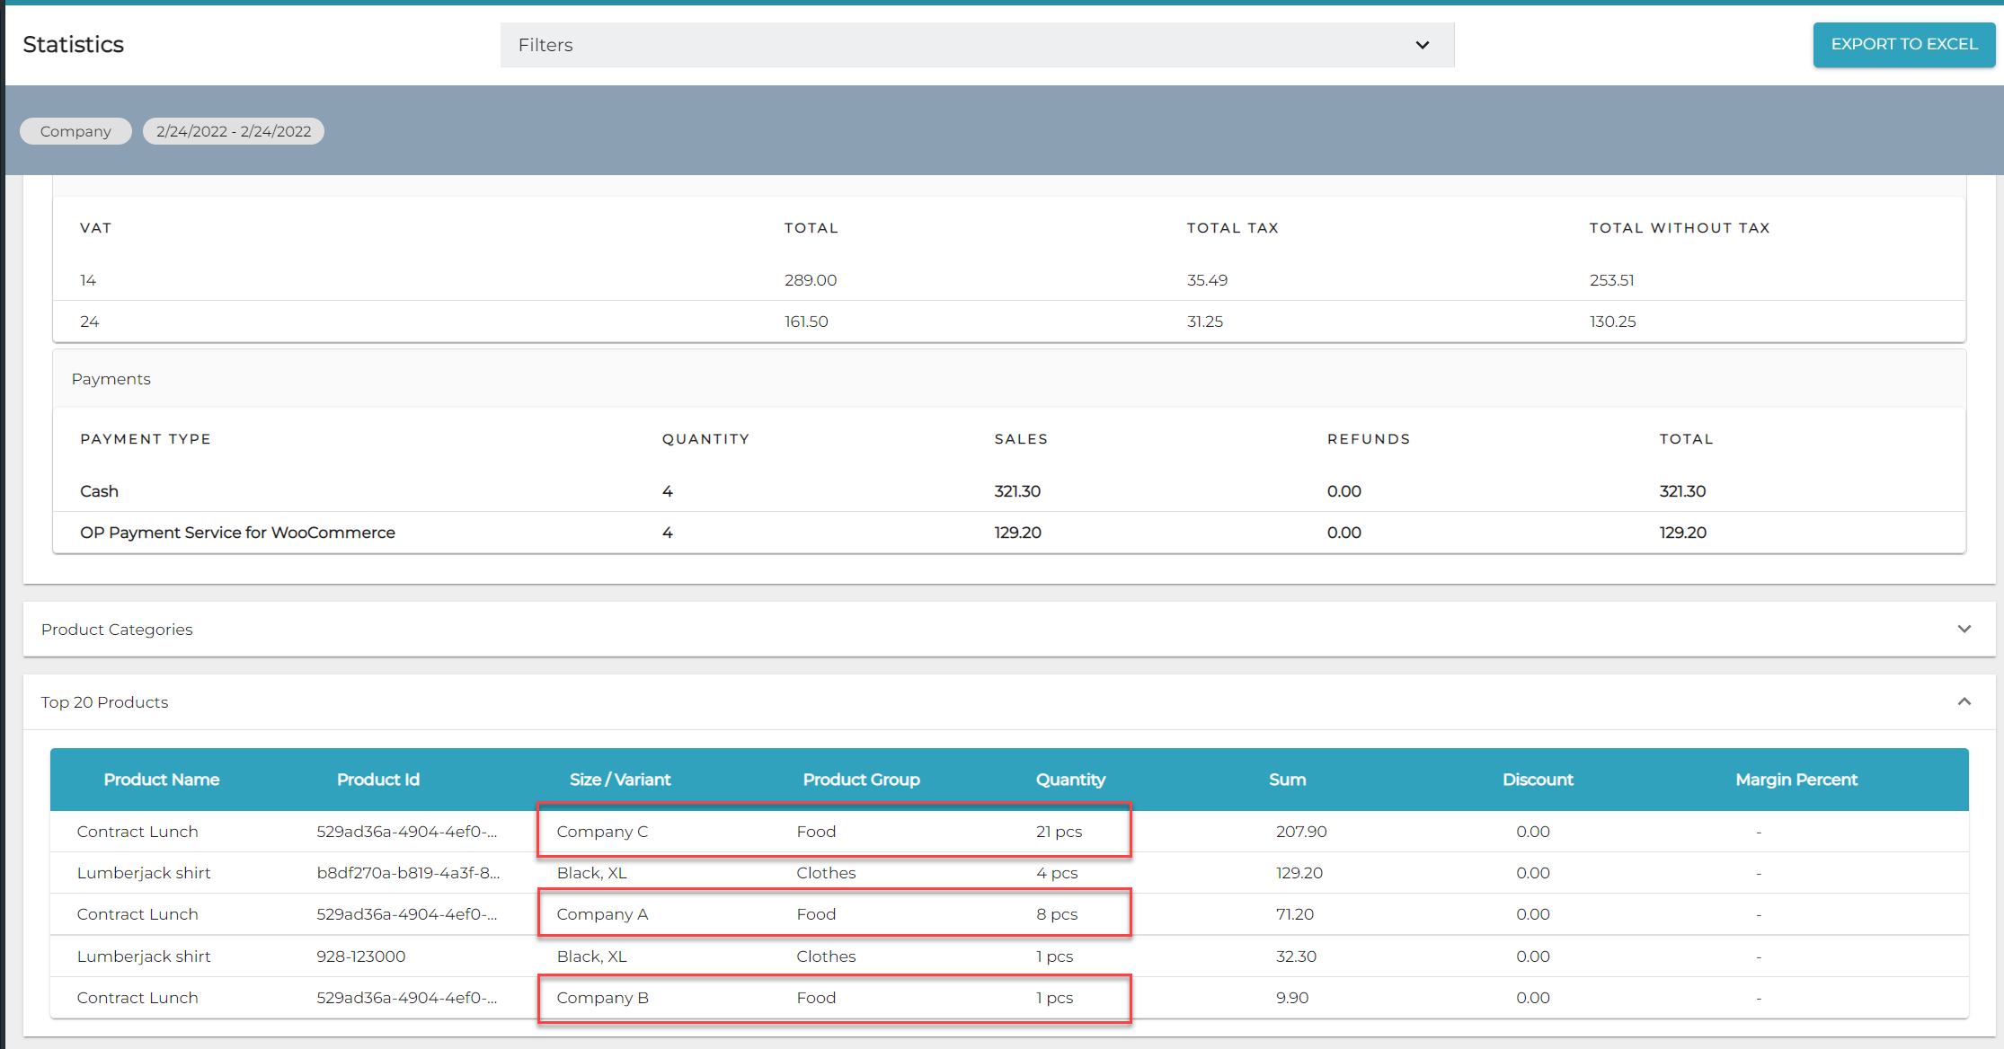
Task: Sort table by Sum column
Action: pos(1287,780)
